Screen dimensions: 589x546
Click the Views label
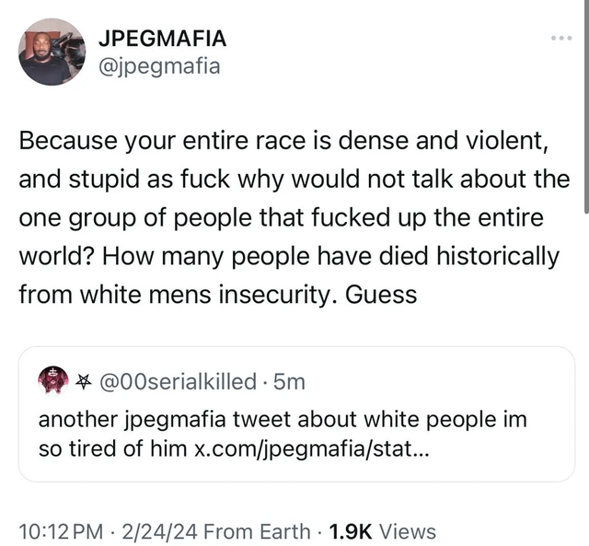(407, 531)
